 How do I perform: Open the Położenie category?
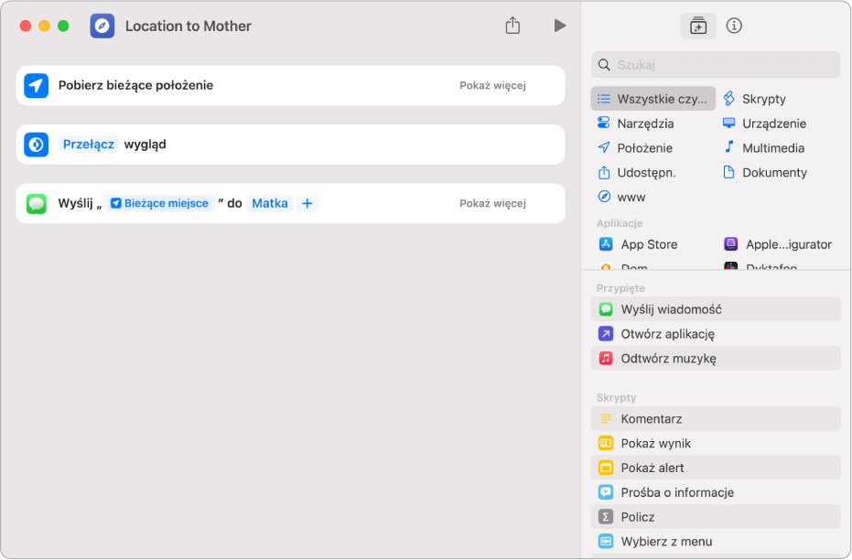[635, 147]
